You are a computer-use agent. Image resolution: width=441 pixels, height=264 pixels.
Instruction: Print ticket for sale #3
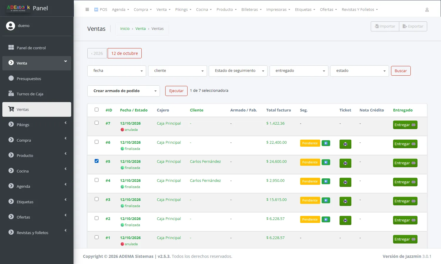tap(345, 201)
